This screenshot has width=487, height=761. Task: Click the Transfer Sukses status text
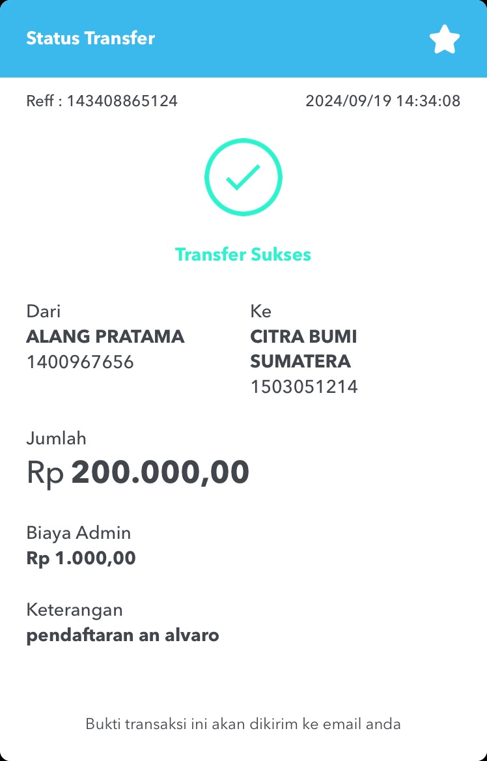(x=243, y=254)
